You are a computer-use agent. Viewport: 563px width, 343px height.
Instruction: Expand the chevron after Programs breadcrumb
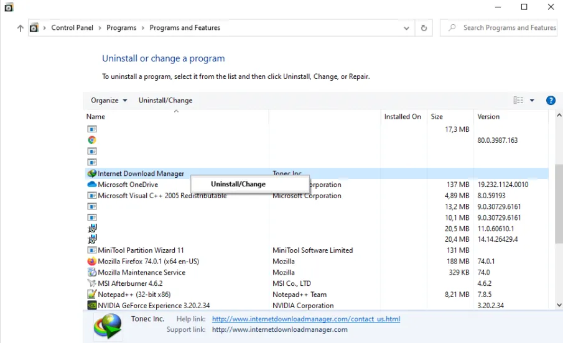(142, 28)
